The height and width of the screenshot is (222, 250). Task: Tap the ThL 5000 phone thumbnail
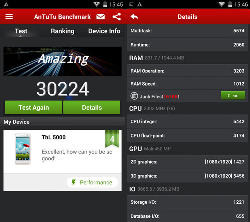click(23, 149)
